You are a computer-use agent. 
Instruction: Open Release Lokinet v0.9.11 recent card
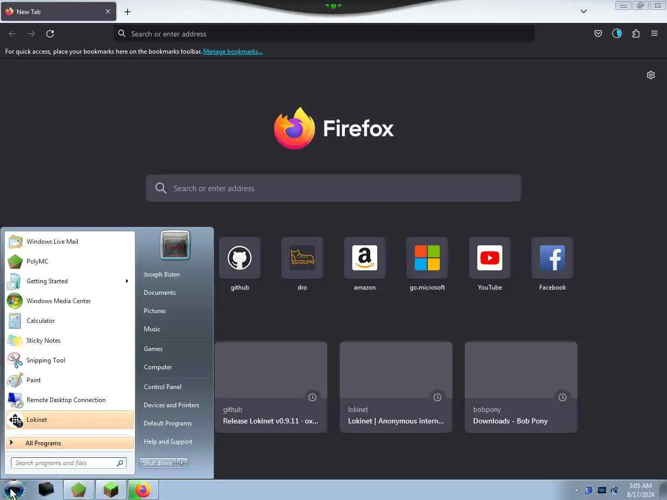click(271, 387)
